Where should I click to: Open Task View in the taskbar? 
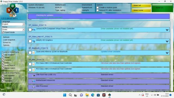(x=76, y=95)
